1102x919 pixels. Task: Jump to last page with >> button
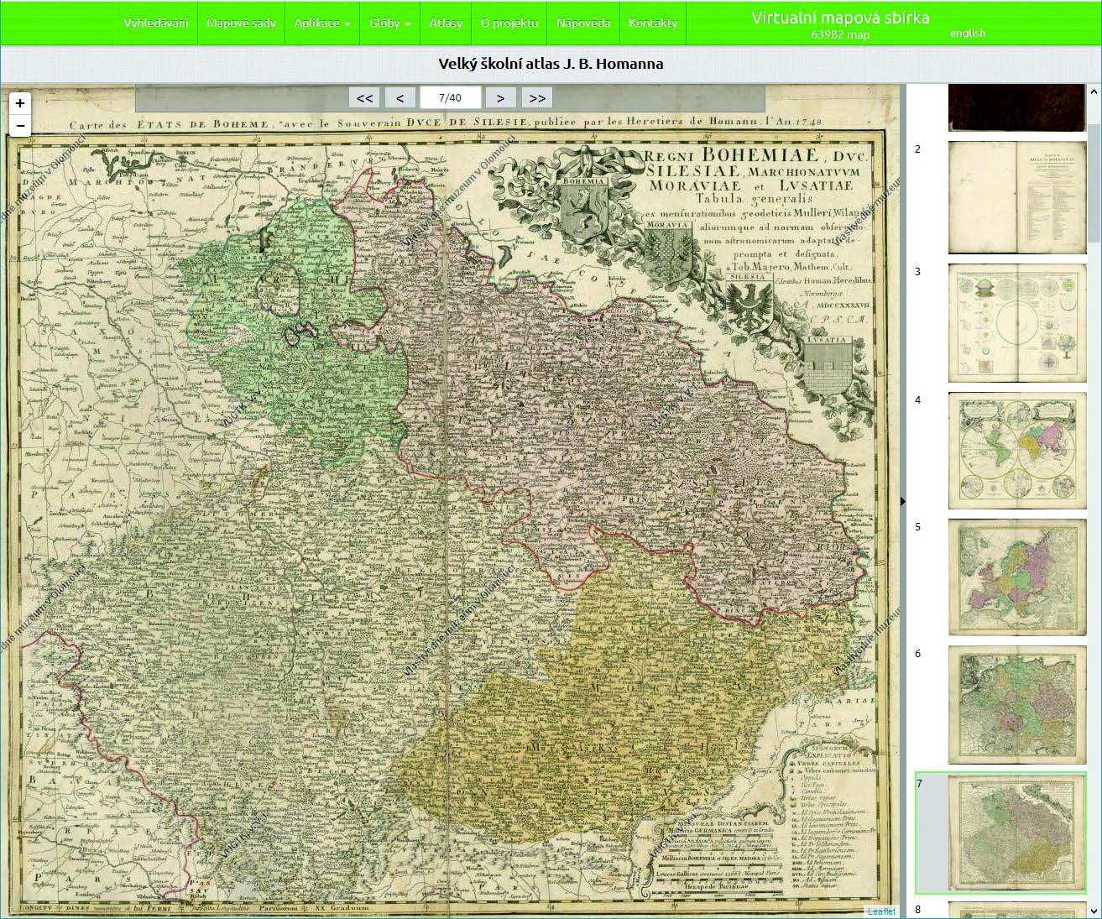pyautogui.click(x=537, y=98)
